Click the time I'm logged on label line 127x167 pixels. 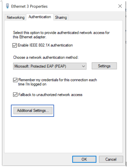(32, 84)
